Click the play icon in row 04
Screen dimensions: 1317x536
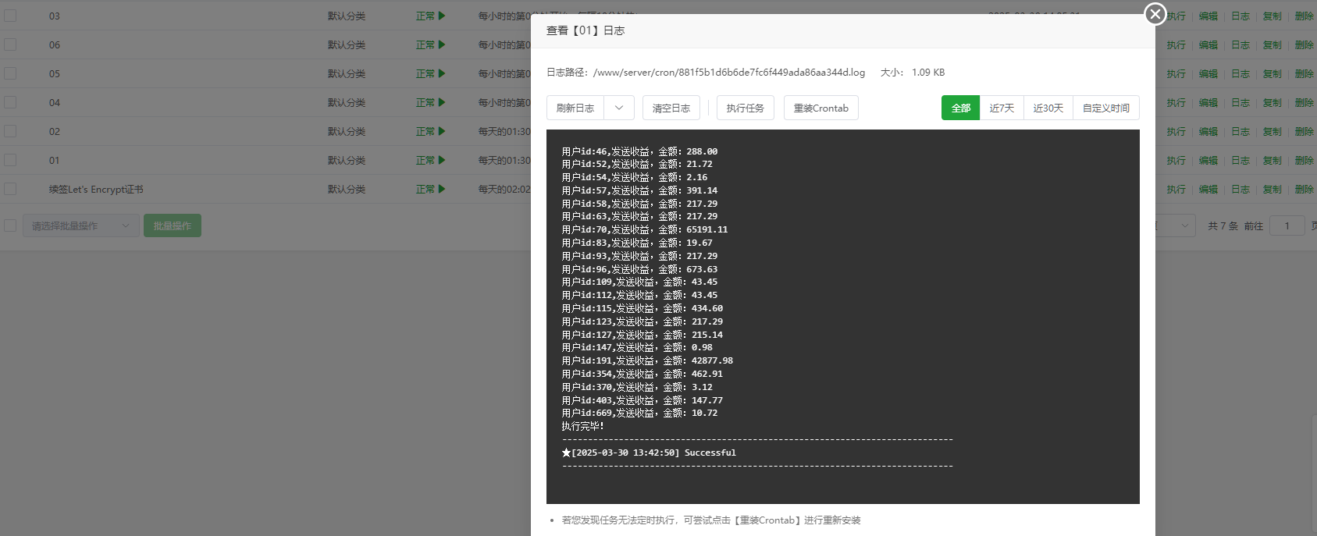(x=442, y=102)
